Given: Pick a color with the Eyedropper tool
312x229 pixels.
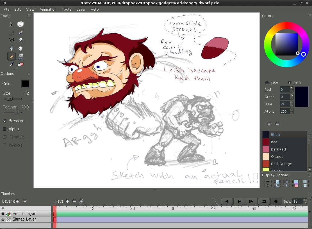Looking at the screenshot, I should point(12,64).
